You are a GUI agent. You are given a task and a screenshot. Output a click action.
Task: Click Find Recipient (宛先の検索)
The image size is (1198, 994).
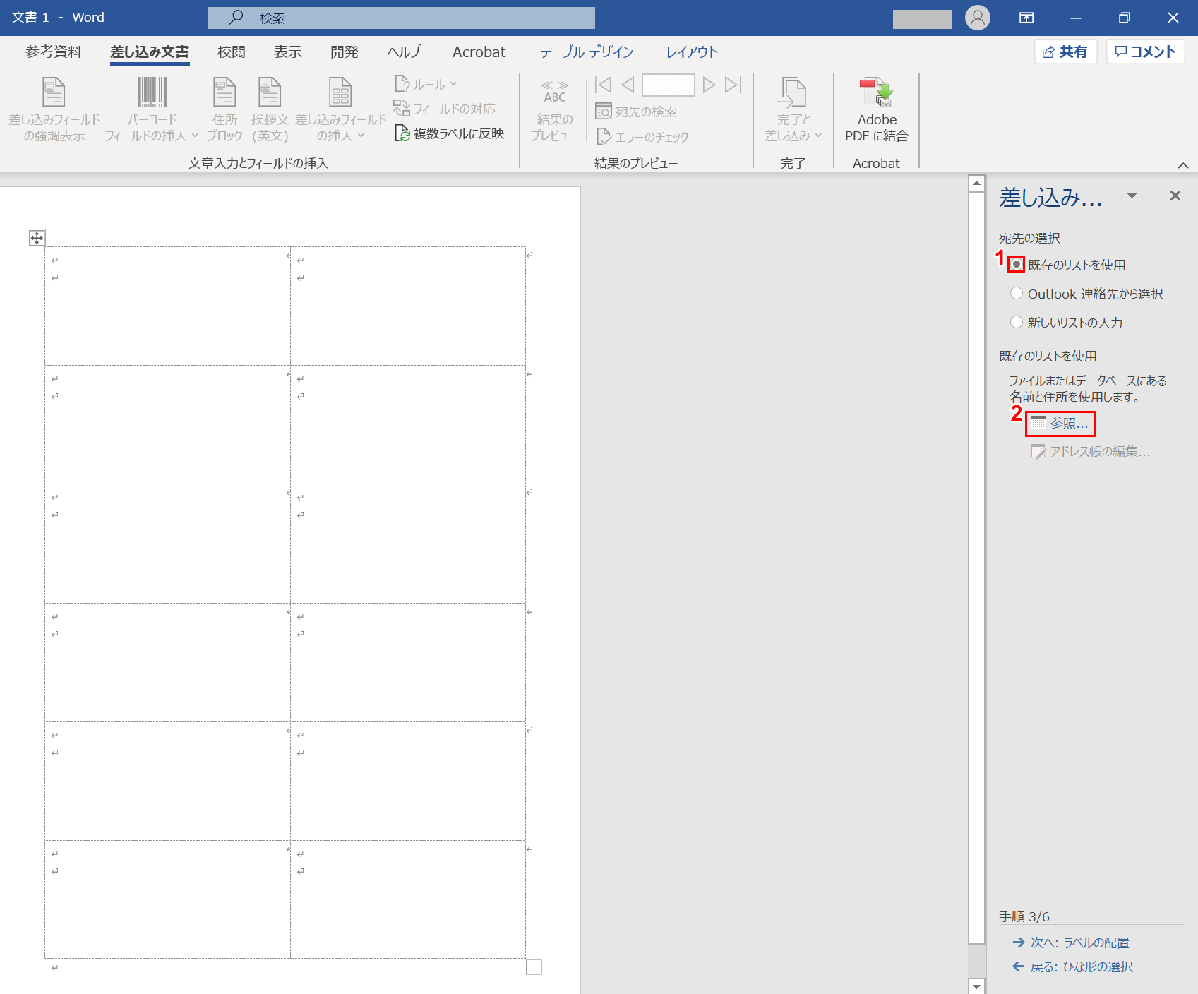pos(636,112)
